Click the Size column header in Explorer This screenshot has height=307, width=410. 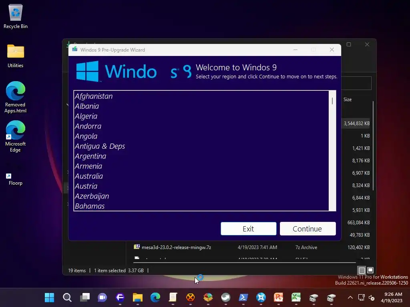(348, 100)
